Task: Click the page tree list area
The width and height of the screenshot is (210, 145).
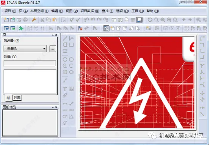Action: 30,81
